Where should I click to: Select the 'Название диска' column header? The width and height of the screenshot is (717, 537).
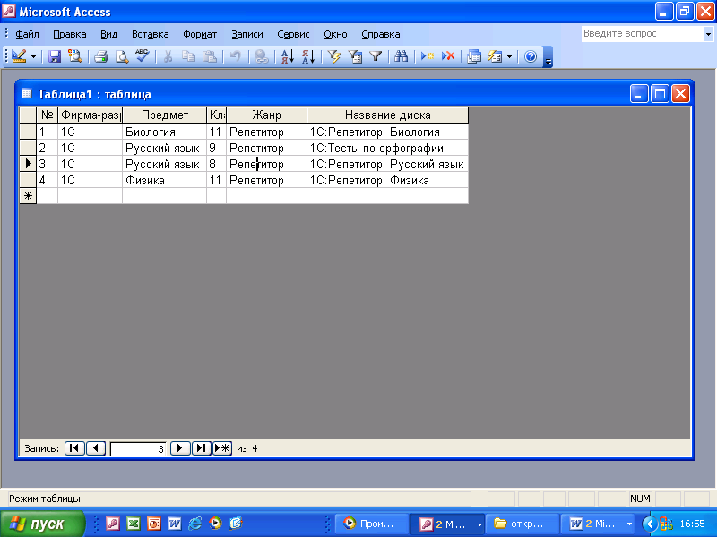pyautogui.click(x=388, y=115)
